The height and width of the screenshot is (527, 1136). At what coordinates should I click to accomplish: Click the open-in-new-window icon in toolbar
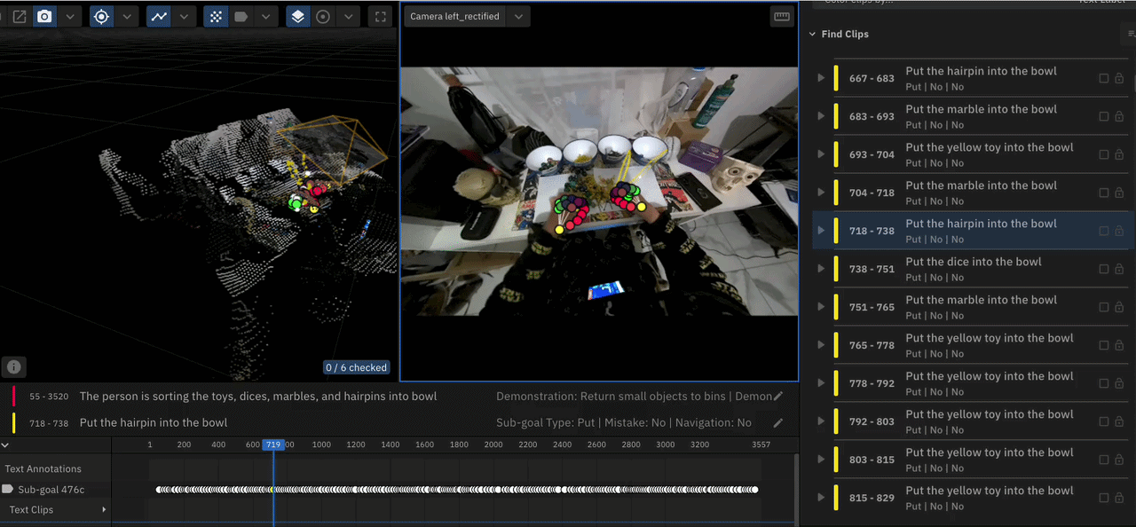point(19,16)
